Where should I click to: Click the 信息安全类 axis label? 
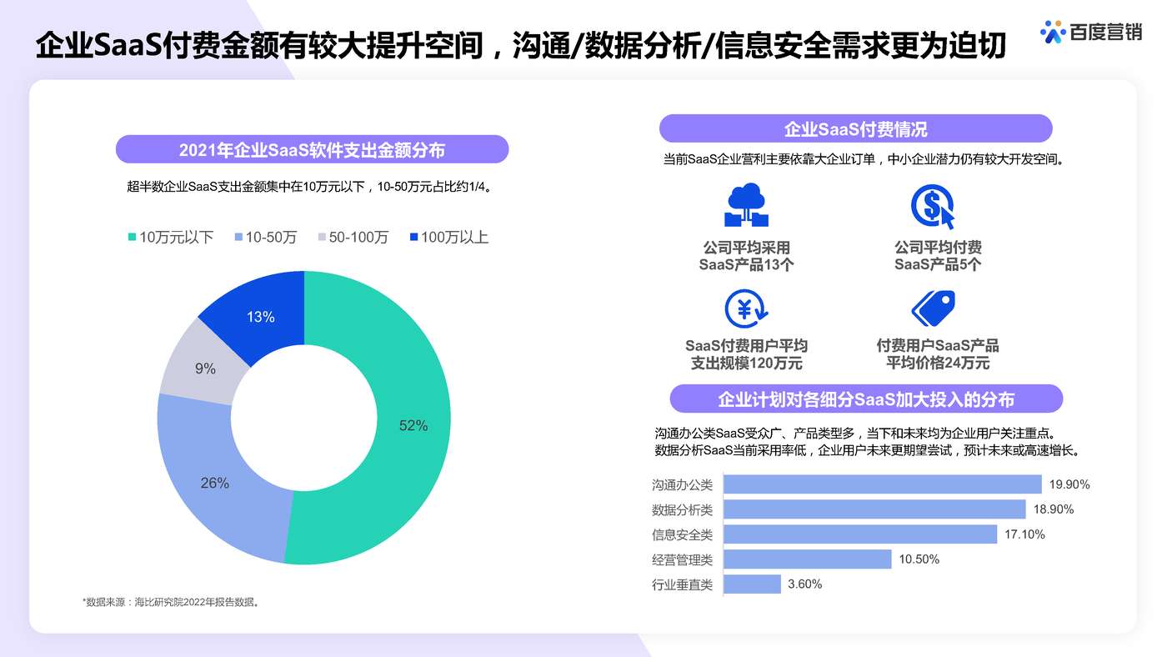[682, 535]
